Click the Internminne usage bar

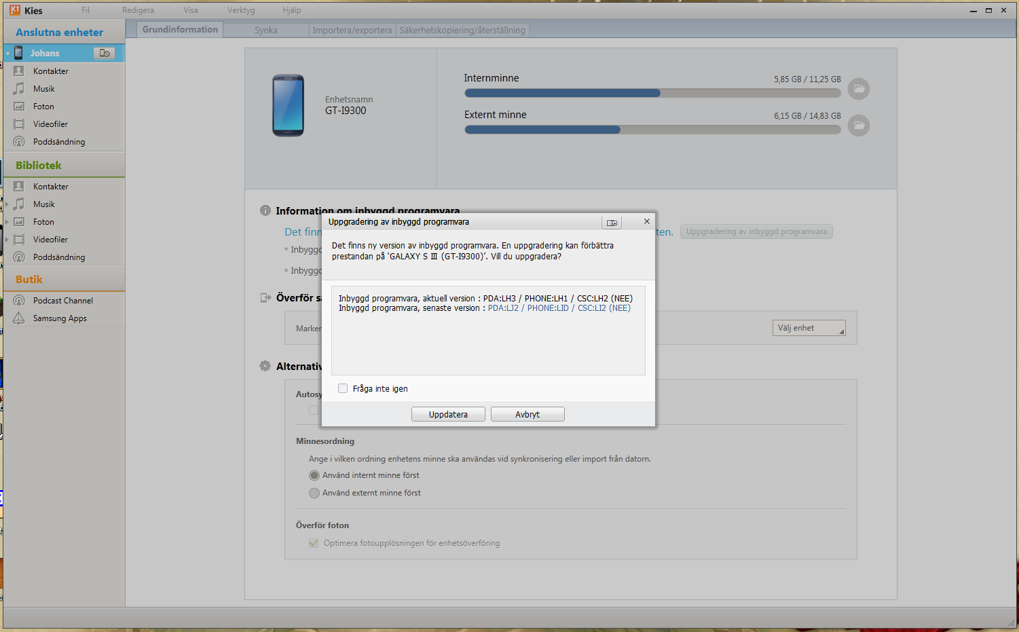click(652, 93)
